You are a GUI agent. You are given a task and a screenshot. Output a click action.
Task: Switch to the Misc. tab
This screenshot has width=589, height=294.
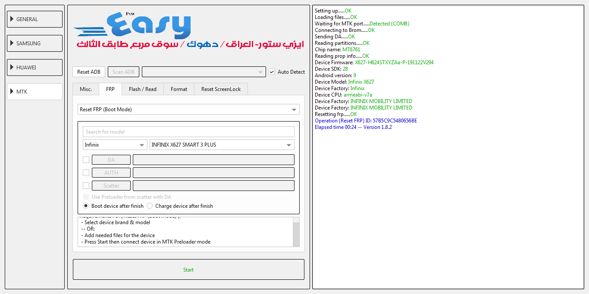(x=86, y=89)
